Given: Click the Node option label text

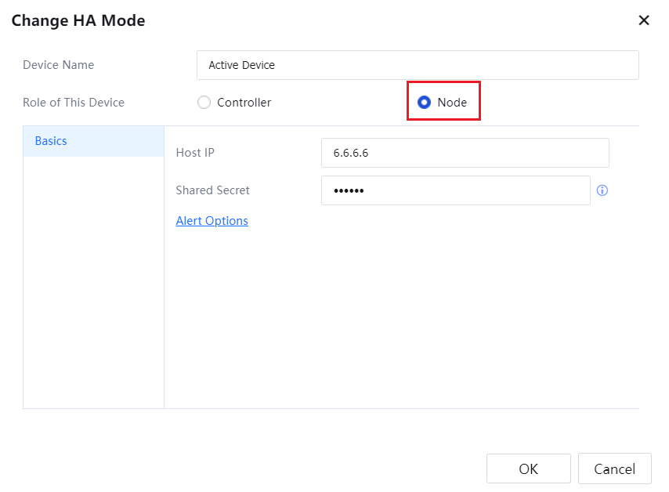Looking at the screenshot, I should click(452, 103).
